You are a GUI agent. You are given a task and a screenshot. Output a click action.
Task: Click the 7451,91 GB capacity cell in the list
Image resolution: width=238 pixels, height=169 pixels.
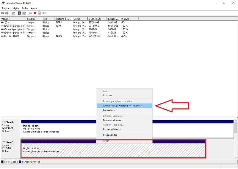point(95,36)
